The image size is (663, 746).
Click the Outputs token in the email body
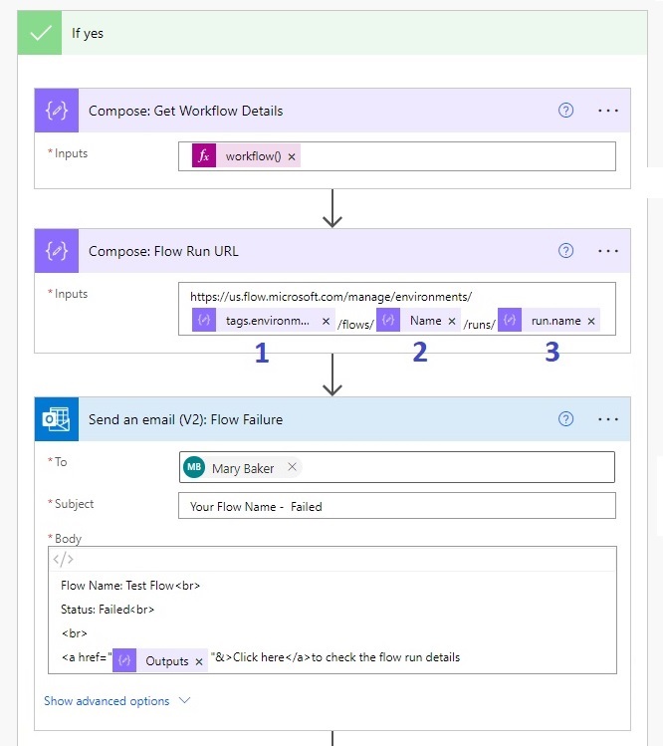[160, 660]
